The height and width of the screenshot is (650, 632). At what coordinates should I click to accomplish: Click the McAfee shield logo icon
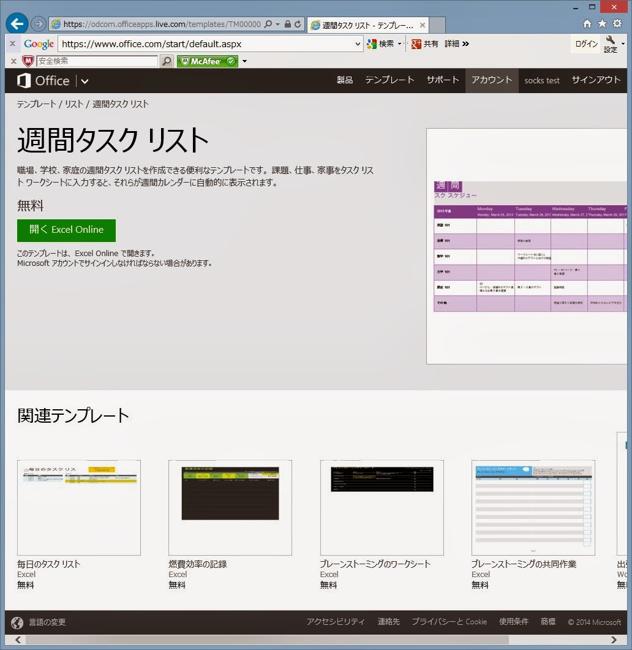coord(28,61)
